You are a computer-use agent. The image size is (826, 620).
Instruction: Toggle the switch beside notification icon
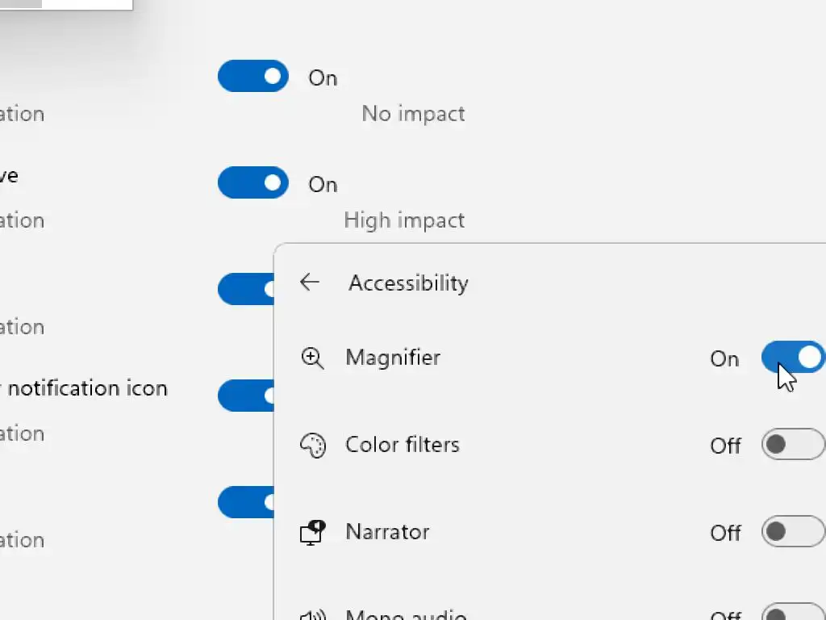pos(246,396)
